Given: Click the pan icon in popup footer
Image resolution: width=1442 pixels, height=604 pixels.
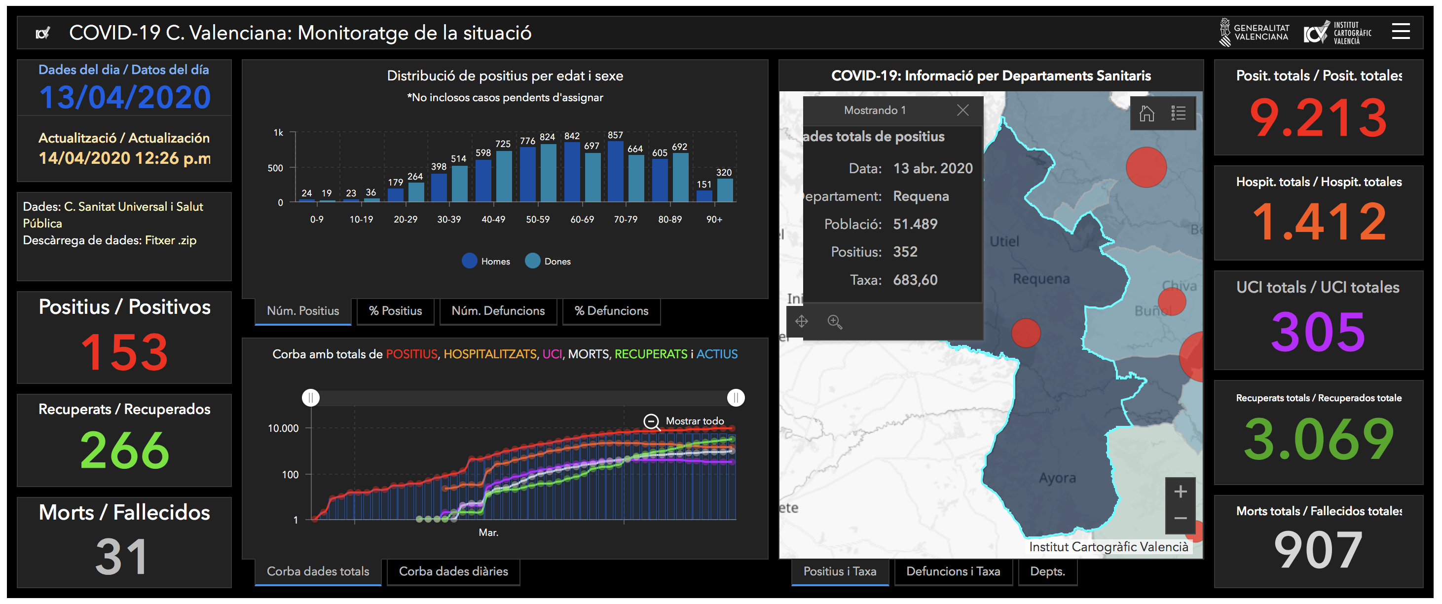Looking at the screenshot, I should coord(802,321).
